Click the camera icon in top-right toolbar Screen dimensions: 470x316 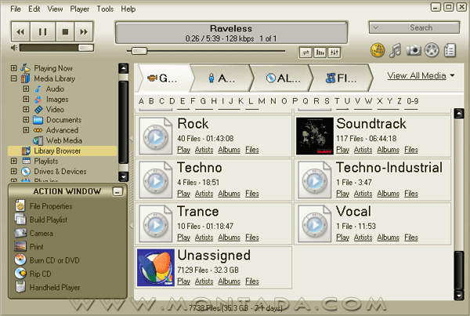pos(413,50)
